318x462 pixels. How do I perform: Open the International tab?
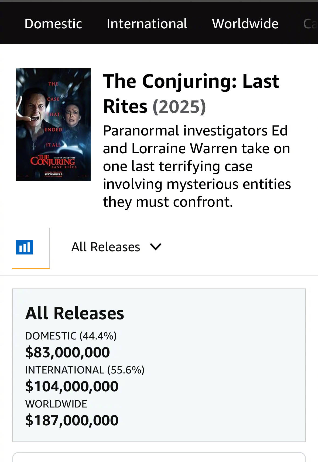[x=147, y=24]
